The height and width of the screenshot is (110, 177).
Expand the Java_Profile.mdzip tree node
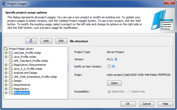(x=6, y=57)
